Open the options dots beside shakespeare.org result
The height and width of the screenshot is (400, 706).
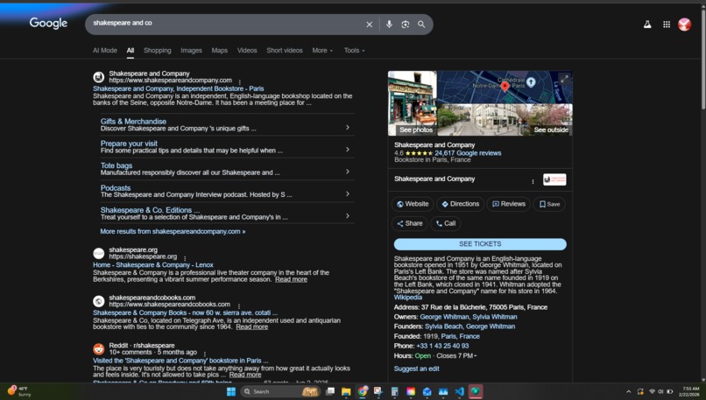[x=185, y=258]
